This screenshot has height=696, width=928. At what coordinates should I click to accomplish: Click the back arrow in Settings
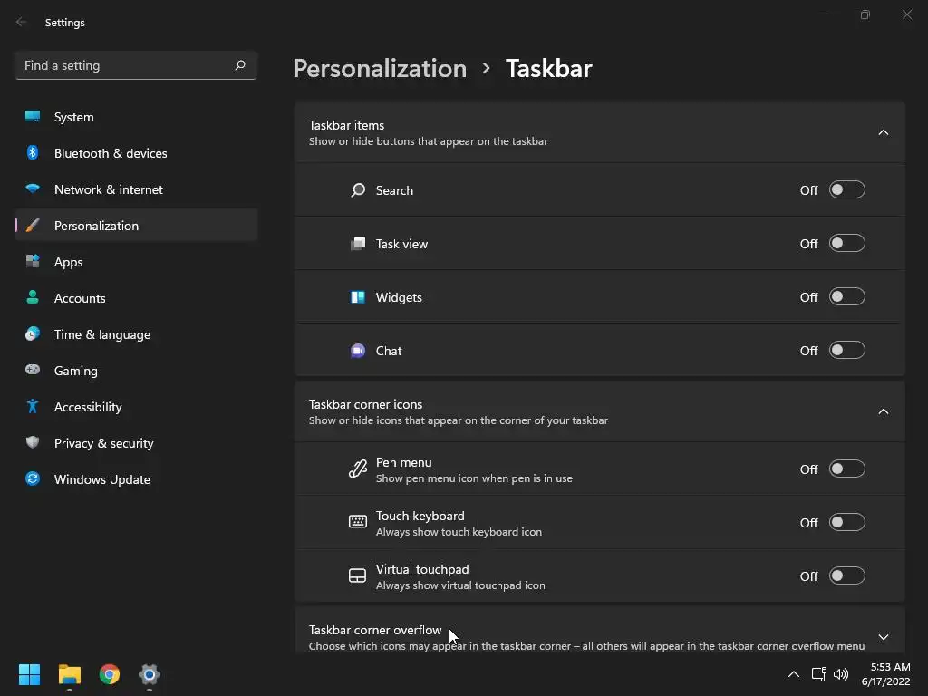pyautogui.click(x=22, y=23)
